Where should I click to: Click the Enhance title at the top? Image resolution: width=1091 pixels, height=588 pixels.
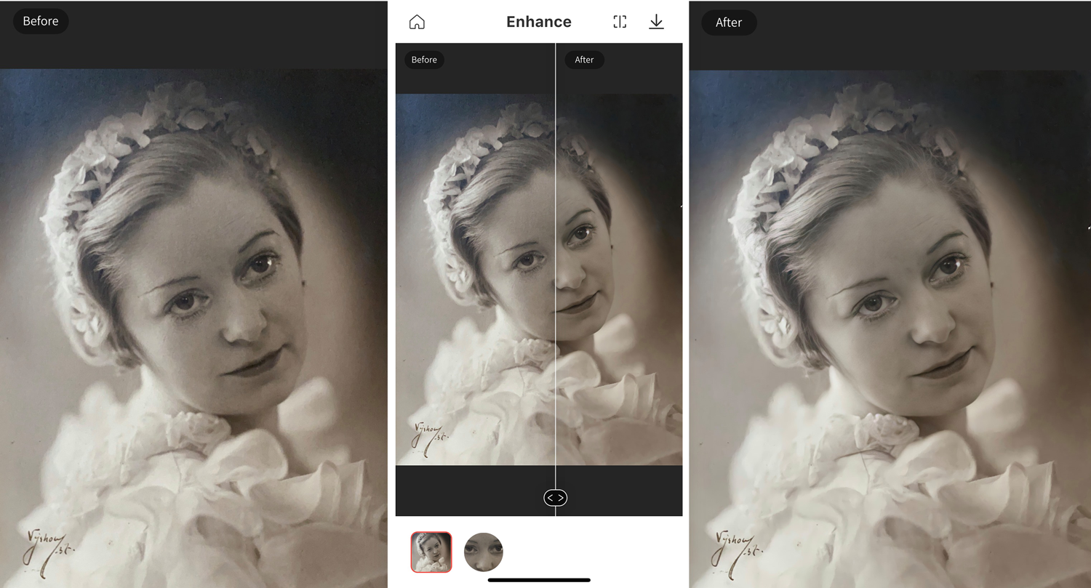point(538,21)
